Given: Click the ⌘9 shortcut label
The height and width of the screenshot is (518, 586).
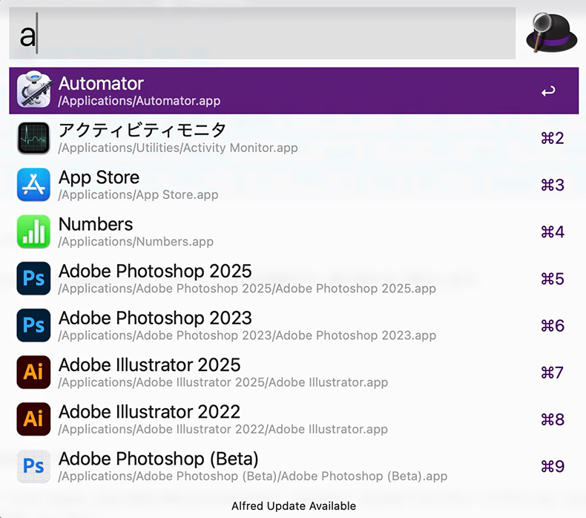Looking at the screenshot, I should [x=553, y=466].
